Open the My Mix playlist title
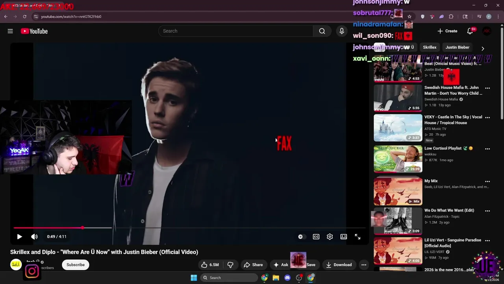 pos(431,181)
